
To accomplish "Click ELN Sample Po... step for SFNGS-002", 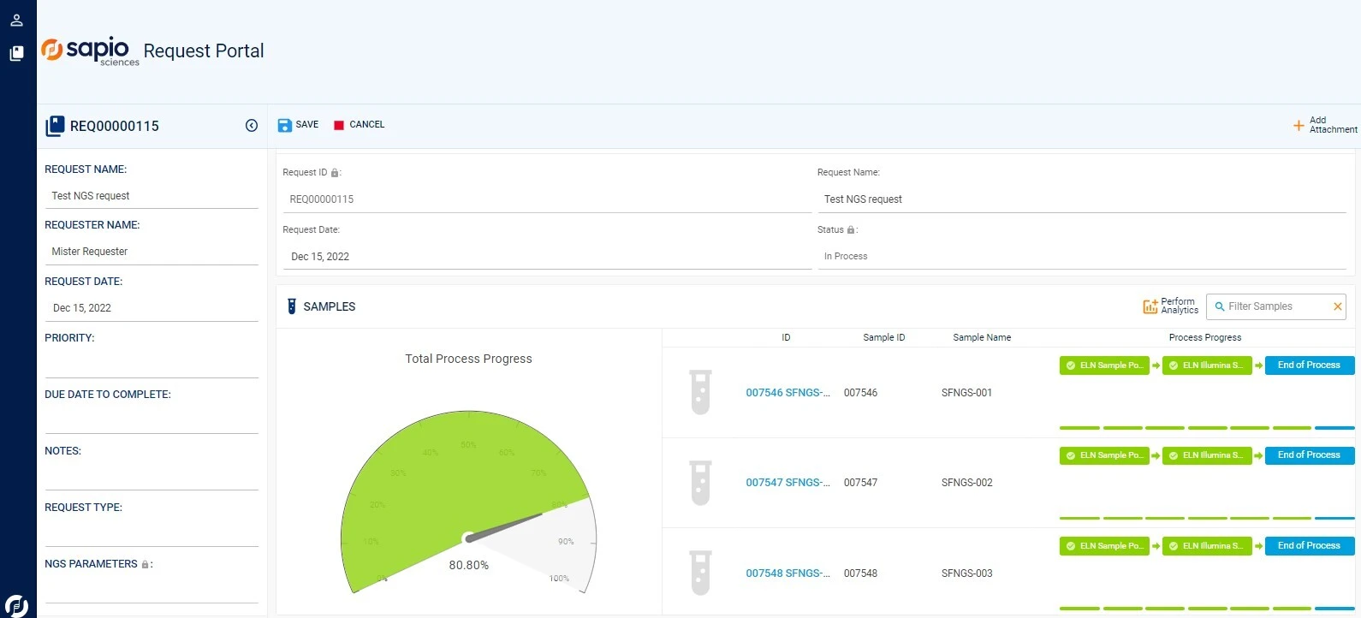I will [1104, 455].
